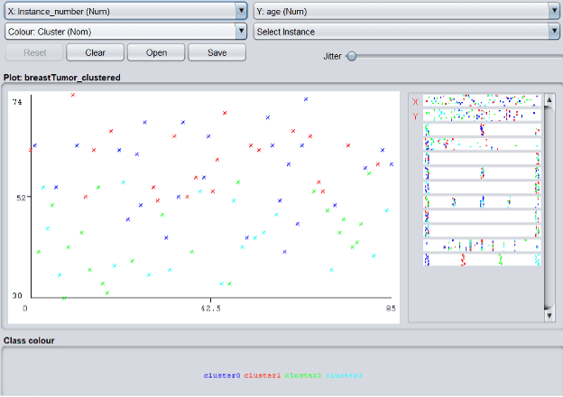Image resolution: width=563 pixels, height=397 pixels.
Task: Click the attribute panel scrollbar thumb
Action: coord(549,208)
